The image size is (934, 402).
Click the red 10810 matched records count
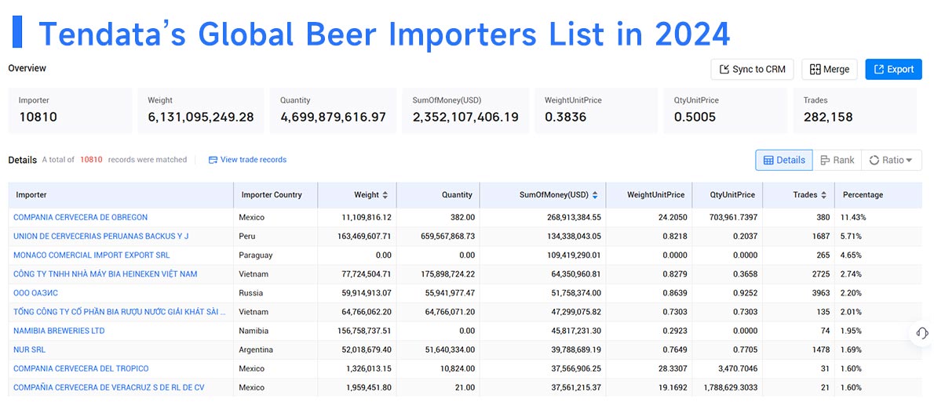[91, 160]
